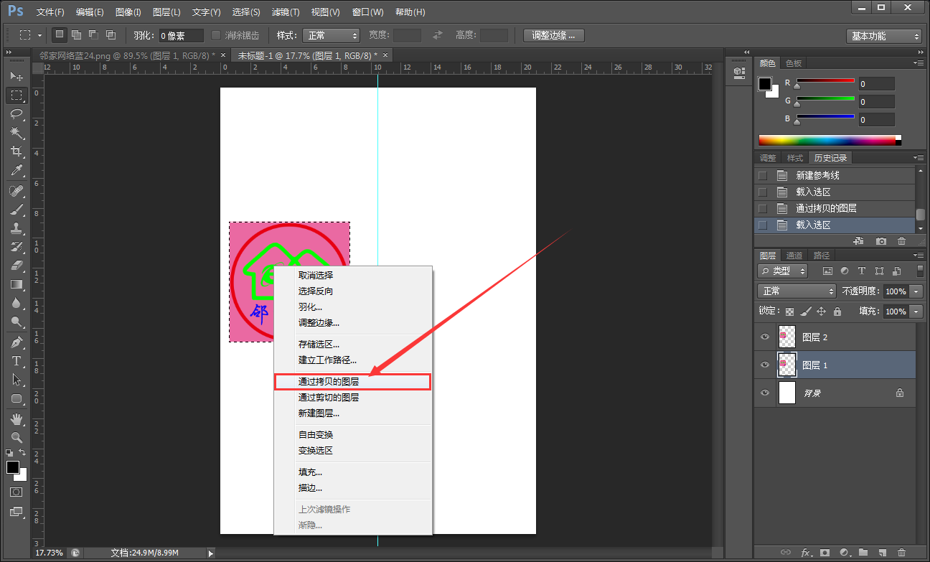Select the Move tool
This screenshot has width=930, height=562.
point(17,76)
